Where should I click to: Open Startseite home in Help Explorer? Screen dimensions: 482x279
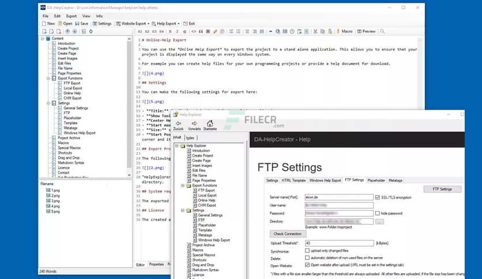point(210,126)
